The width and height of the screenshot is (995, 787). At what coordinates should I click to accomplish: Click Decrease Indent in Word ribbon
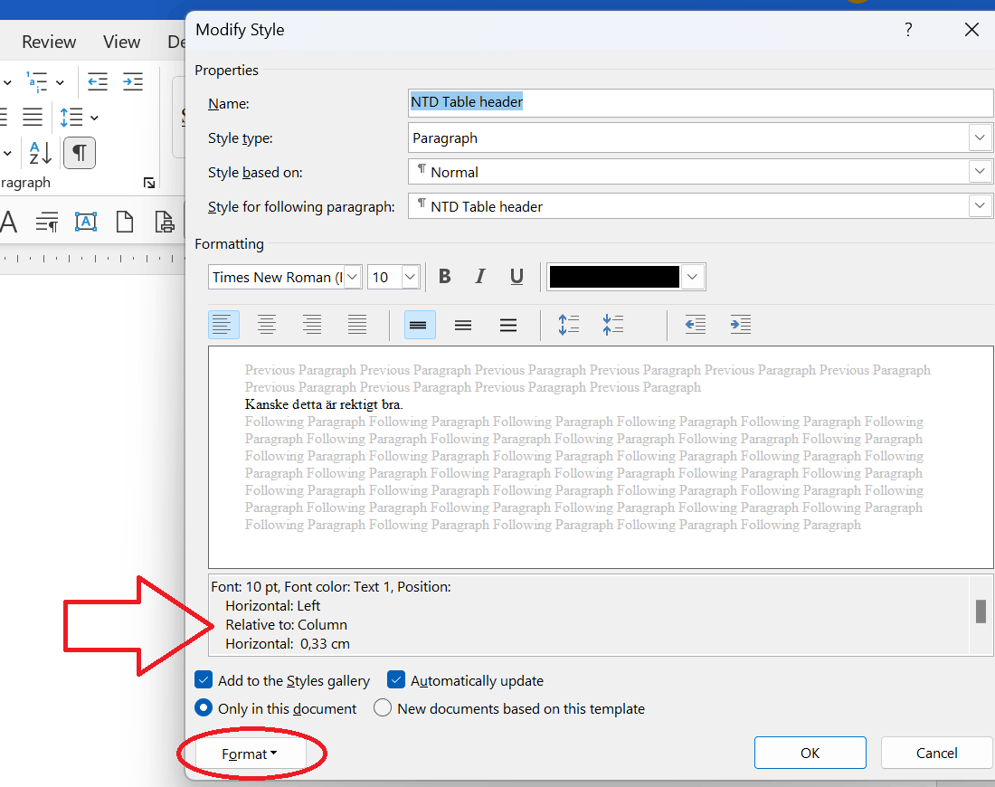coord(98,82)
